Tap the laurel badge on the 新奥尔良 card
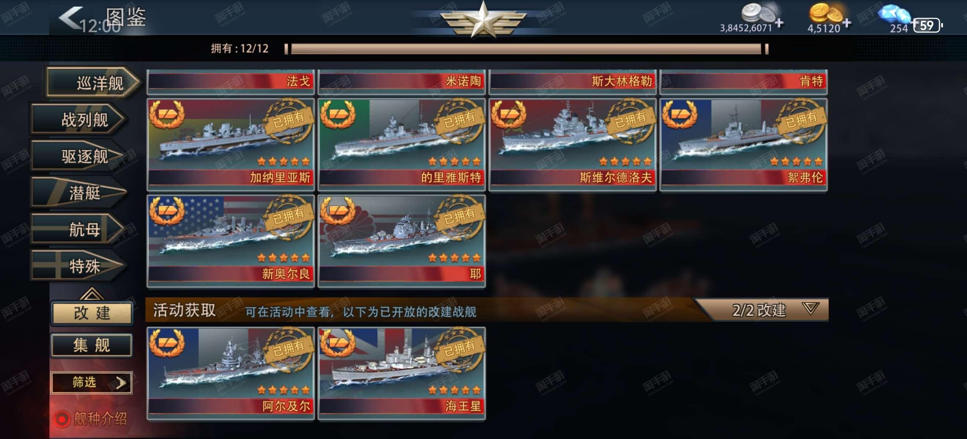967x439 pixels. [167, 211]
